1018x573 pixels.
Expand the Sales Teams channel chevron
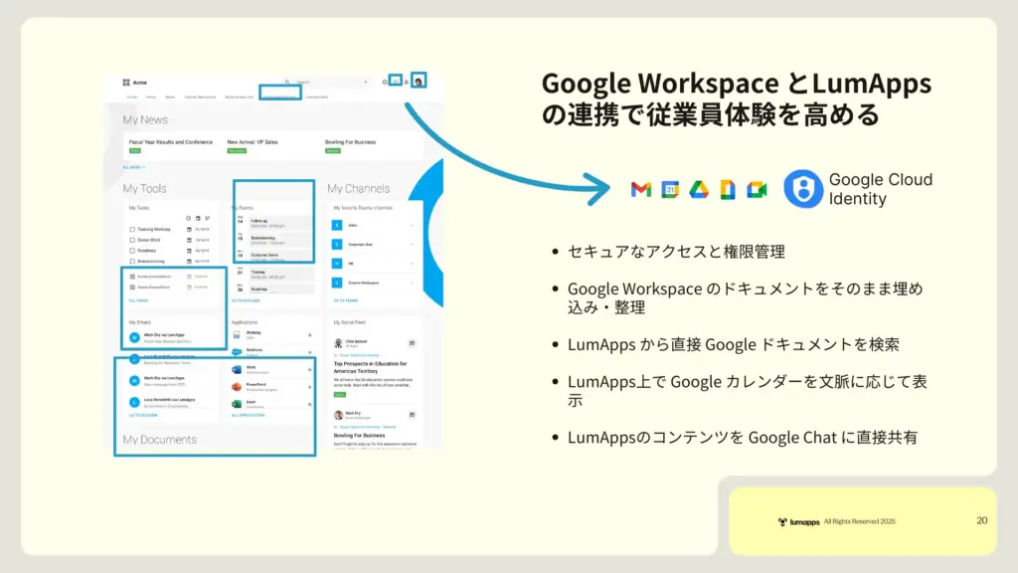410,226
